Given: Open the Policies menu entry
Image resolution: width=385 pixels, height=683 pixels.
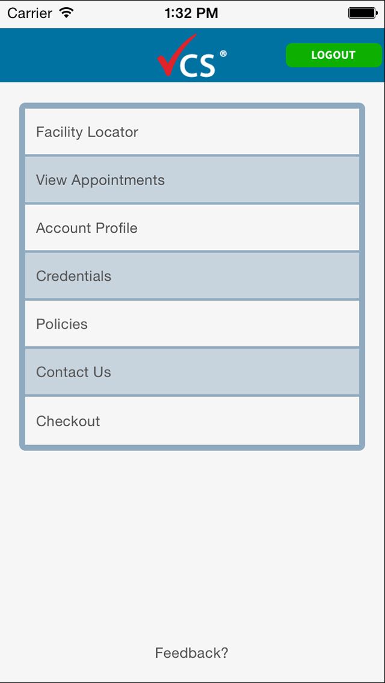Looking at the screenshot, I should point(192,323).
